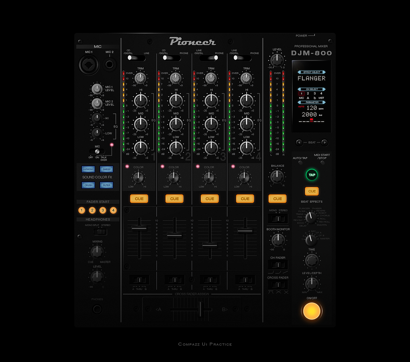Viewport: 410px width, 362px height.
Task: Tap the green TAP button
Action: pyautogui.click(x=312, y=175)
